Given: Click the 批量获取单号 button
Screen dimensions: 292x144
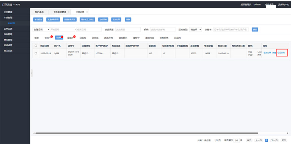Looking at the screenshot, I should pyautogui.click(x=53, y=20).
